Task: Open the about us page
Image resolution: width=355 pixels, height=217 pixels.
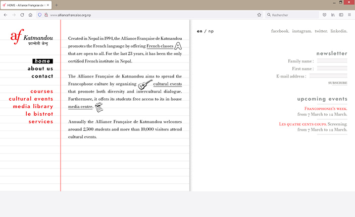Action: [40, 68]
